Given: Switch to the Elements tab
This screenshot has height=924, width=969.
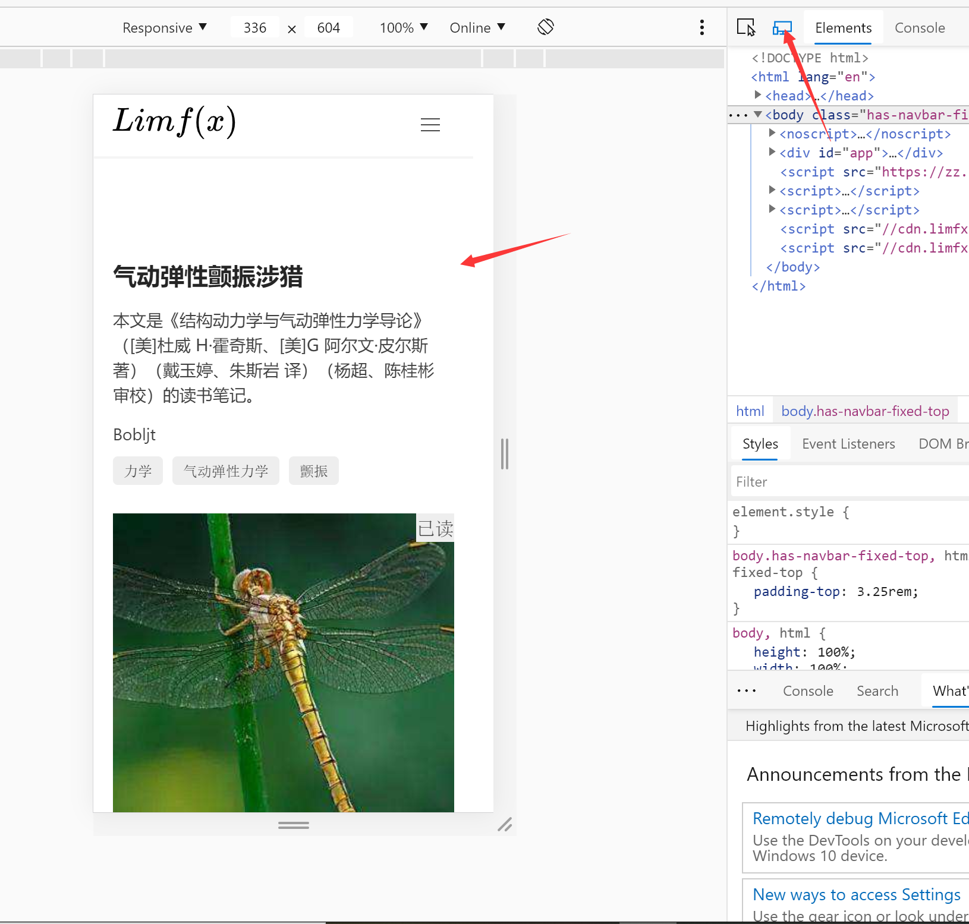Looking at the screenshot, I should (x=843, y=27).
